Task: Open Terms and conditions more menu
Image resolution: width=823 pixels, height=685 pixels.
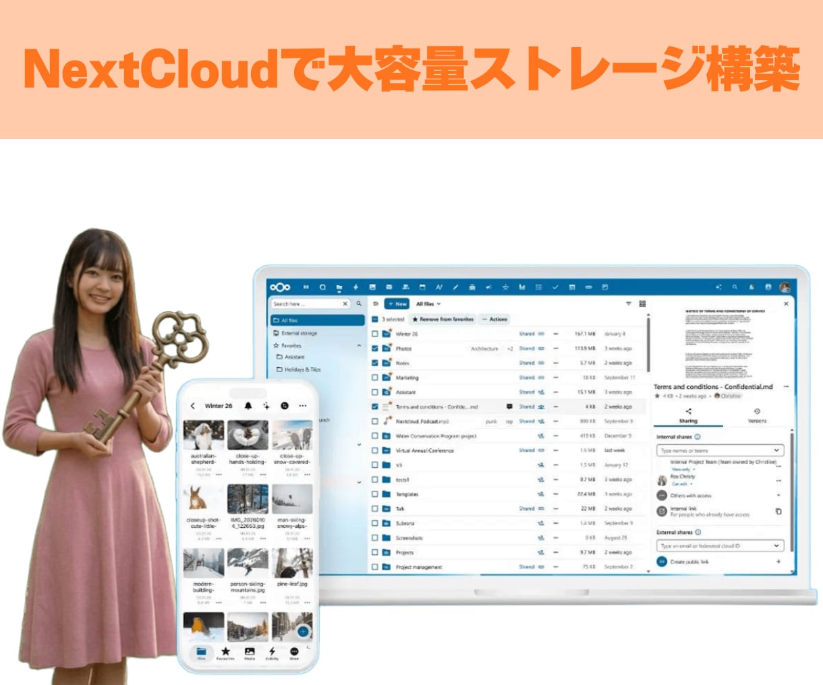Action: pos(786,387)
